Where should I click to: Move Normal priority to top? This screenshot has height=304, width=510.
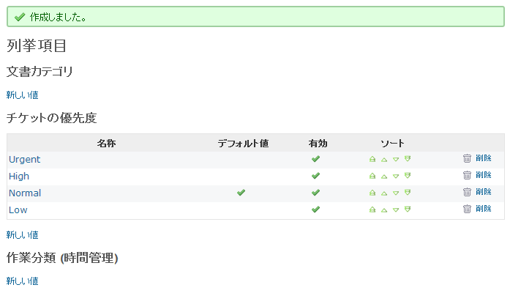tap(372, 193)
